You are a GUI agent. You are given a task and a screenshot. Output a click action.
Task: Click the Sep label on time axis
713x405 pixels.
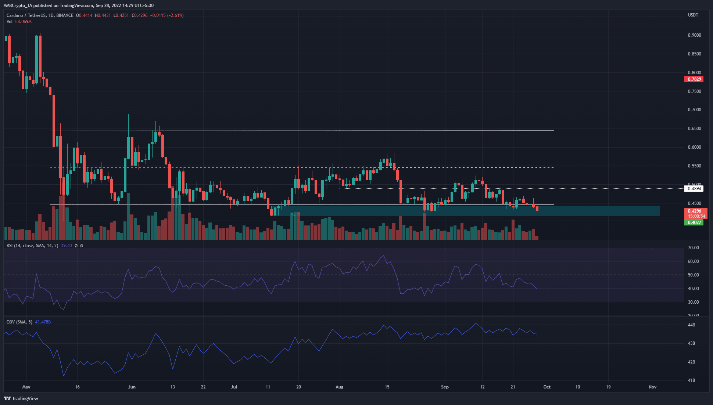click(x=445, y=387)
